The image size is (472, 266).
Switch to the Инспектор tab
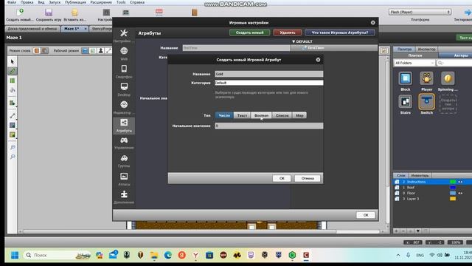426,50
